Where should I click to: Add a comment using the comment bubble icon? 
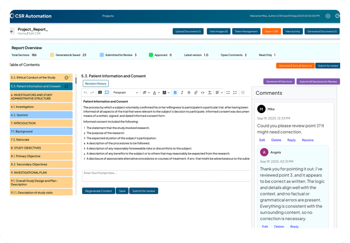pyautogui.click(x=99, y=92)
